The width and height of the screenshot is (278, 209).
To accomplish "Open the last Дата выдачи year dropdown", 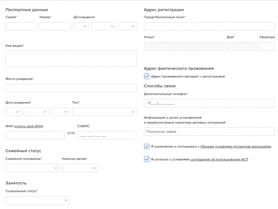I will coord(128,26).
